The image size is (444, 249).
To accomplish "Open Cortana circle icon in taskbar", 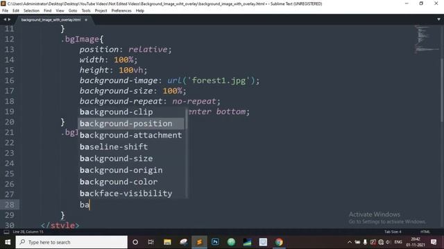I will [x=135, y=242].
